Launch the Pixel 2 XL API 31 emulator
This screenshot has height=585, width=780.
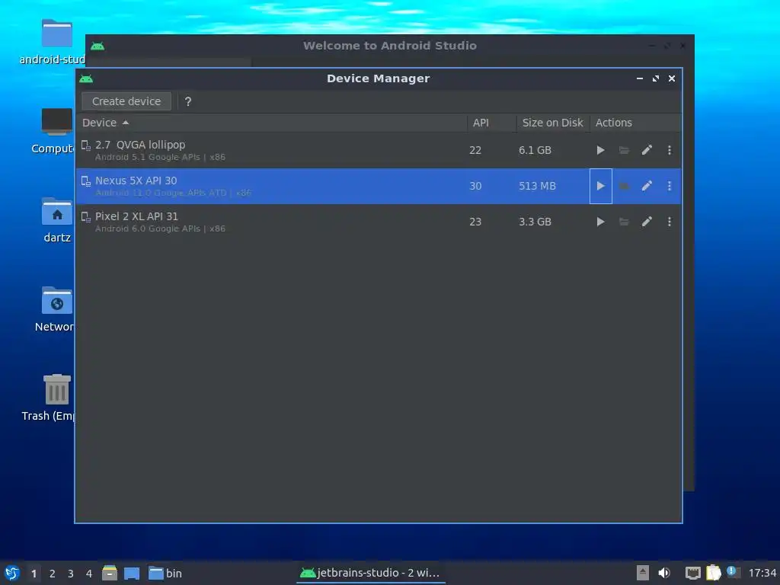pyautogui.click(x=600, y=222)
